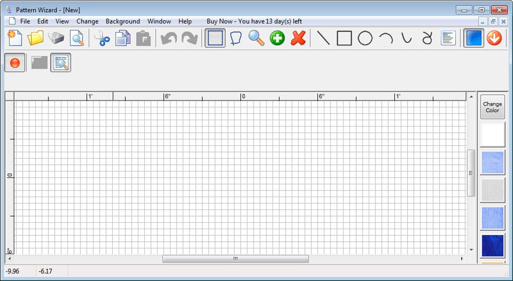The height and width of the screenshot is (281, 513).
Task: Select the loop curve tool
Action: (x=427, y=38)
